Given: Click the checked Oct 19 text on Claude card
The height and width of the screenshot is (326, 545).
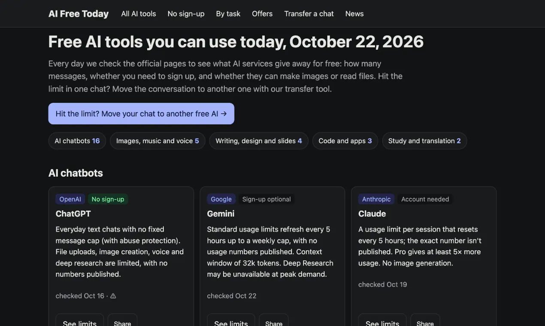Looking at the screenshot, I should [383, 284].
